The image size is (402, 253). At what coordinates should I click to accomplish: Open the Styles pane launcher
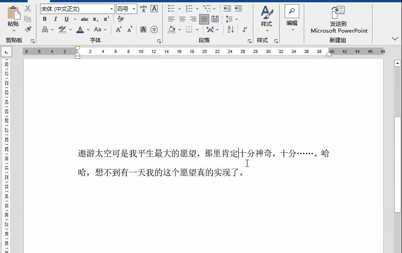[276, 41]
